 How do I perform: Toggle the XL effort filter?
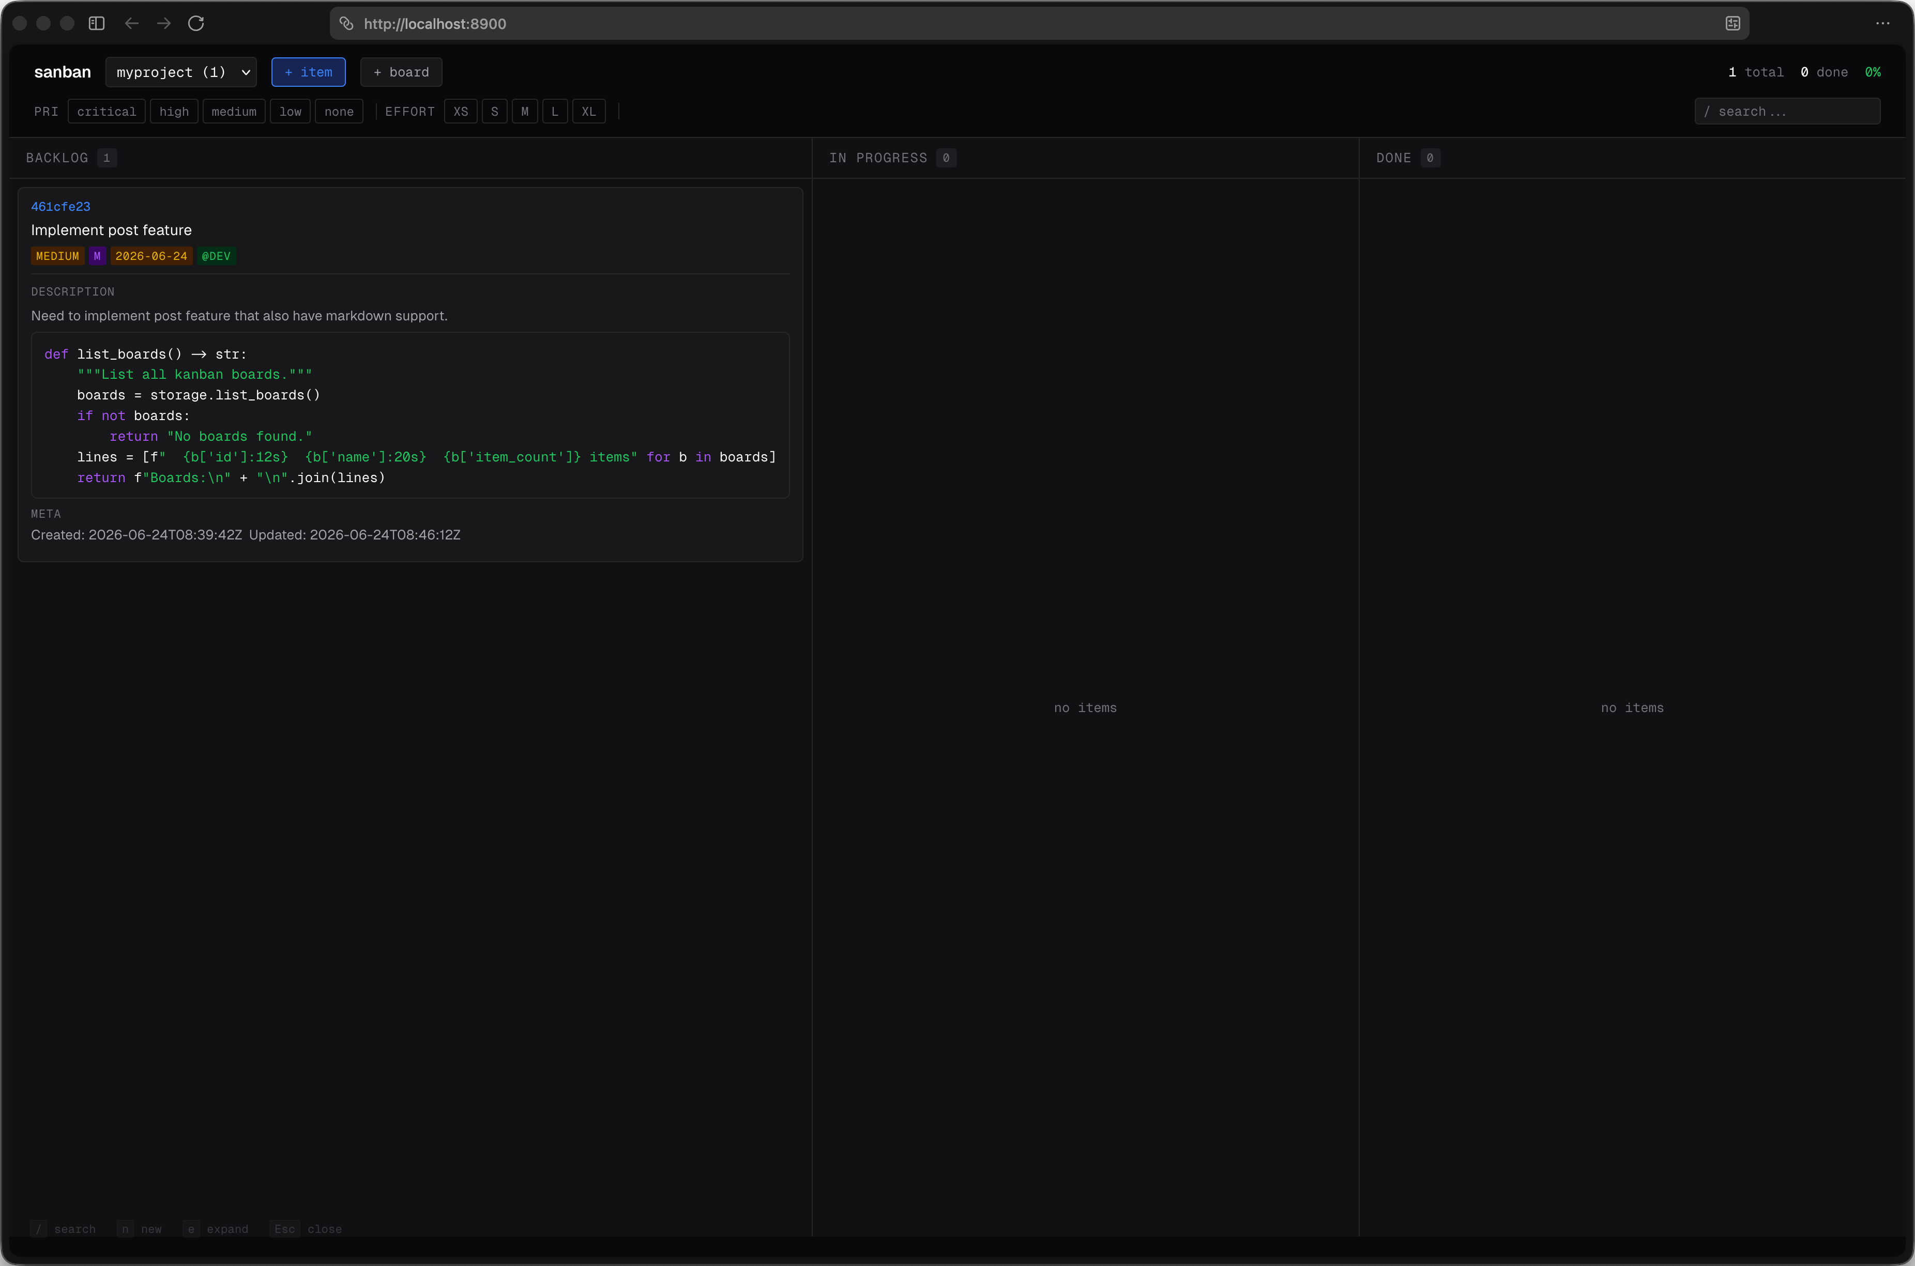click(589, 112)
